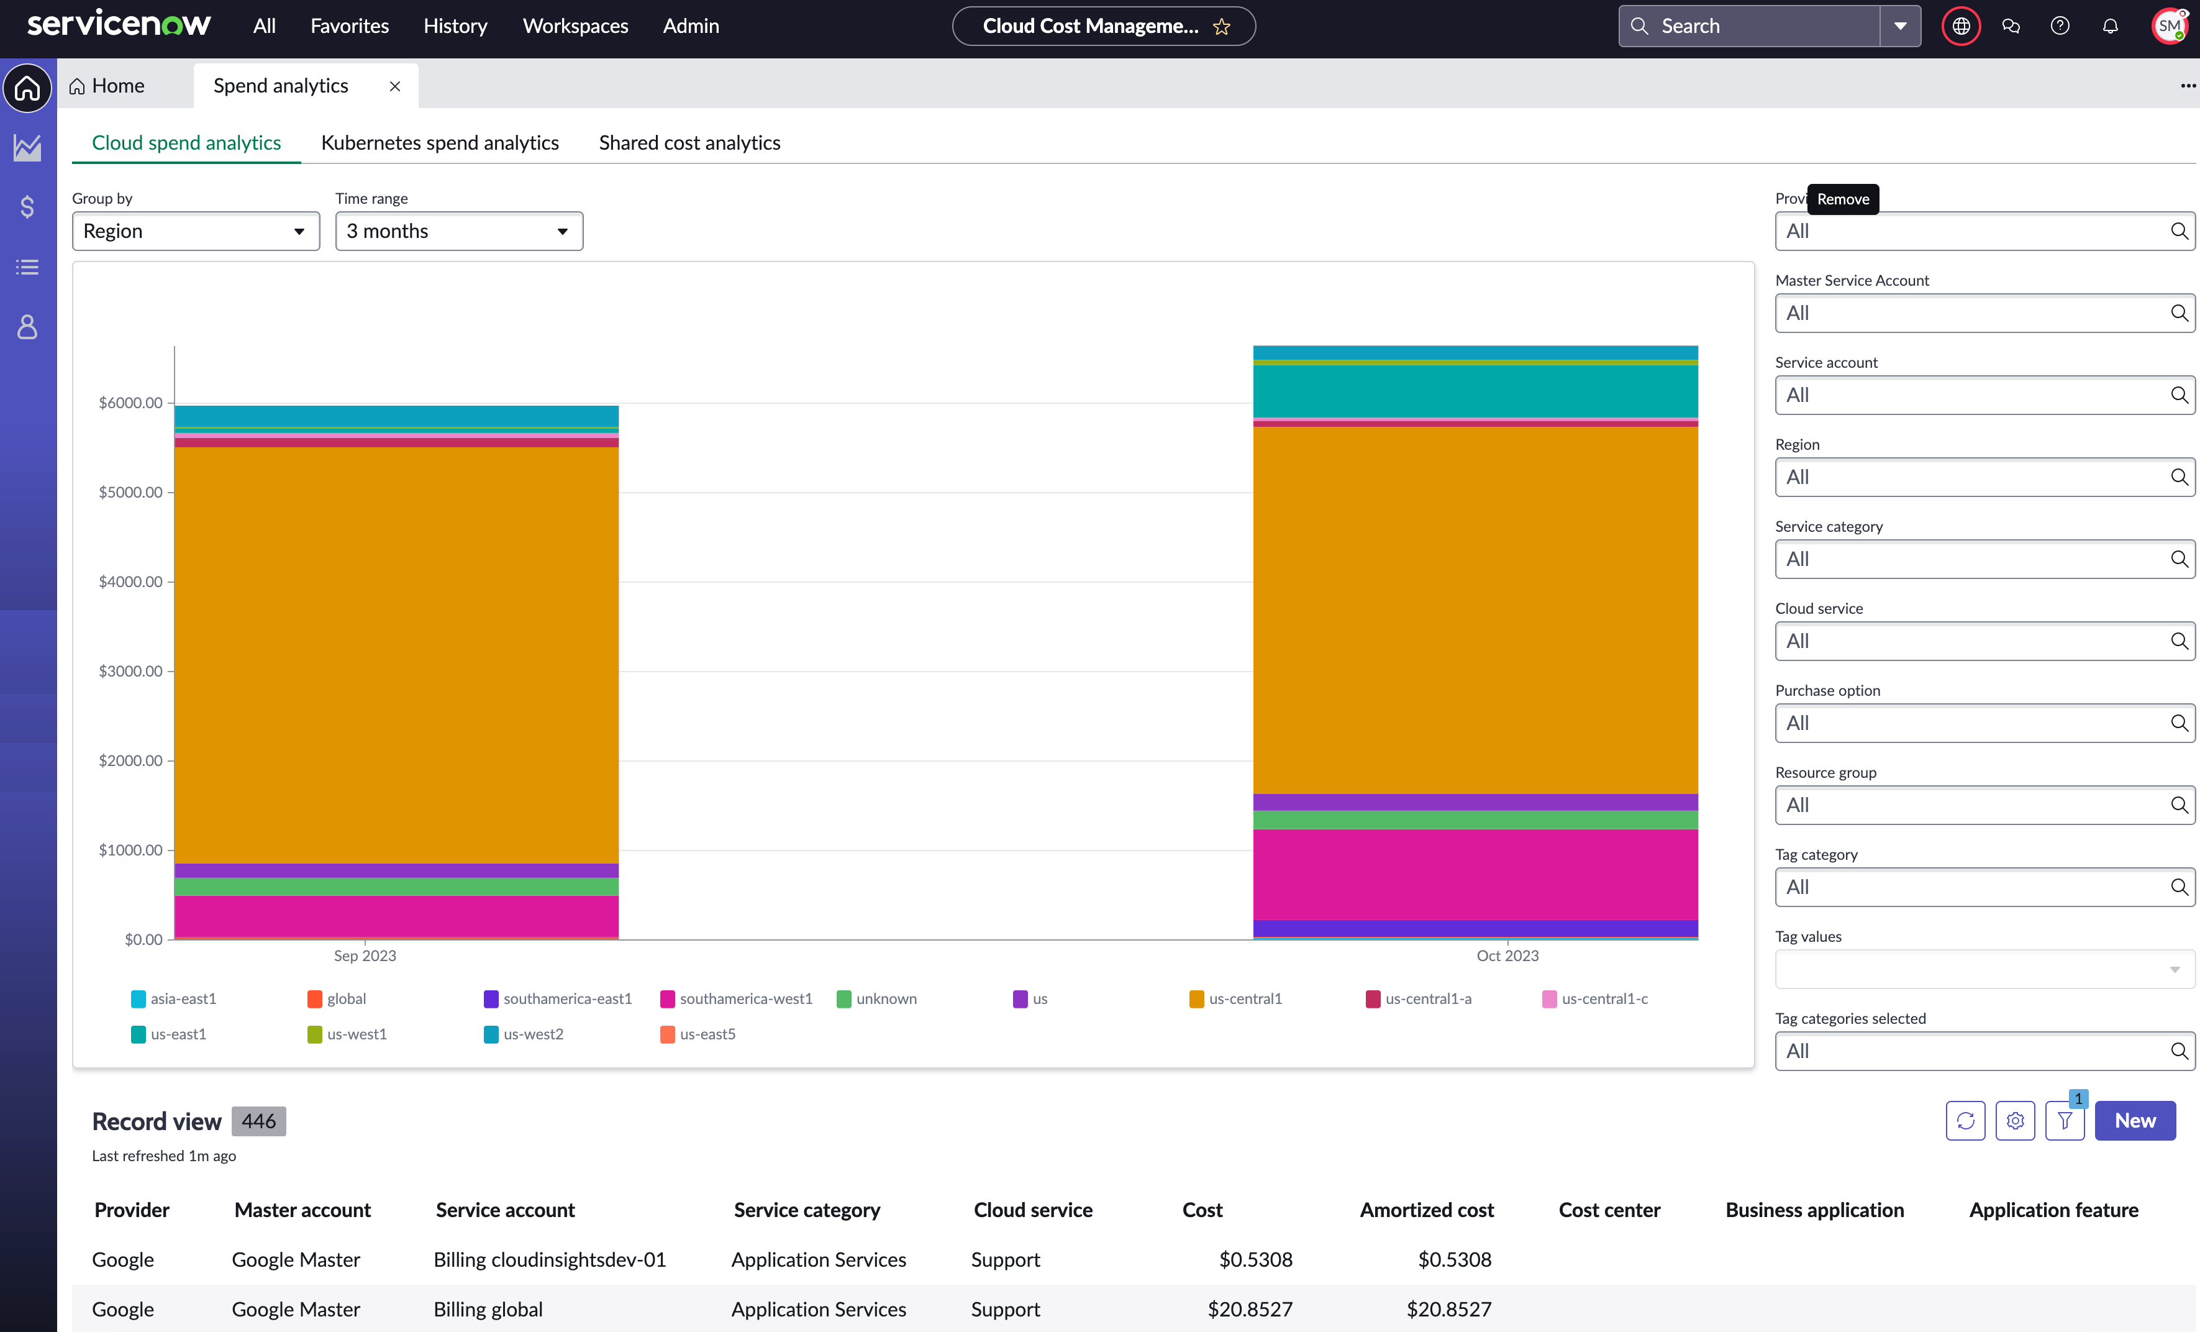Toggle asia-east1 legend series
The image size is (2200, 1332).
[174, 999]
